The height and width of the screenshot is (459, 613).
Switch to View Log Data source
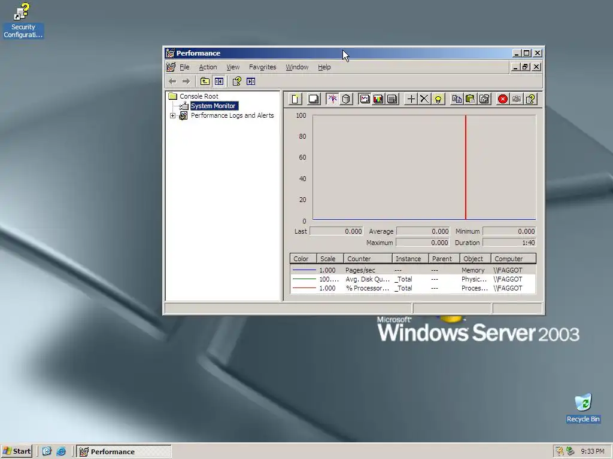click(345, 99)
